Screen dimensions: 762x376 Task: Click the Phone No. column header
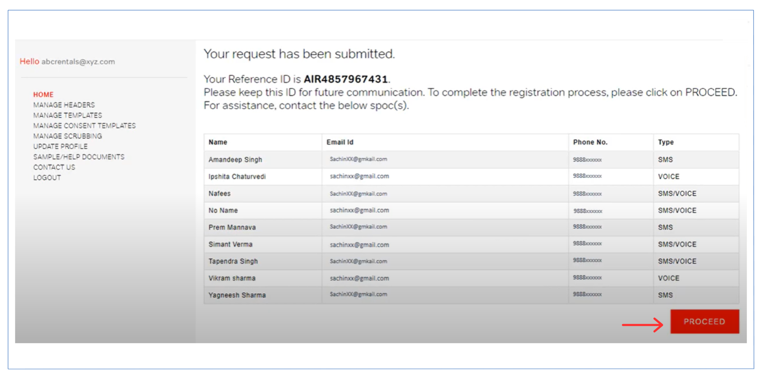coord(590,142)
